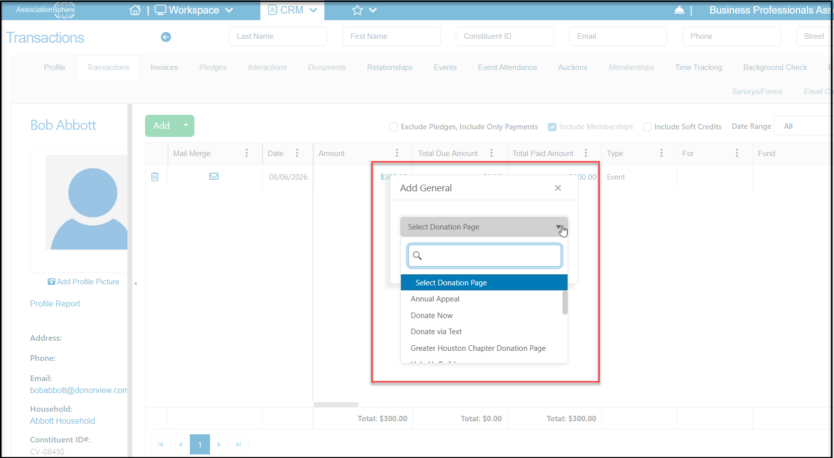Focus the First Name search field
The image size is (834, 458).
coord(391,36)
